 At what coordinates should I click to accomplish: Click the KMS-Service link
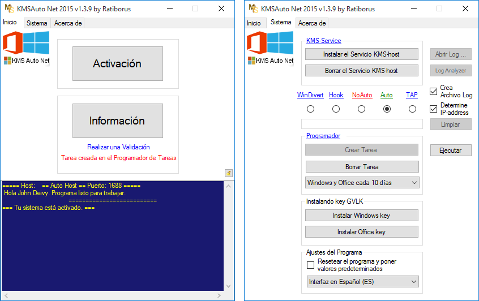(323, 41)
